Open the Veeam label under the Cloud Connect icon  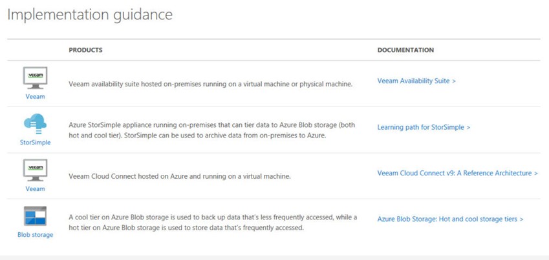click(x=35, y=188)
